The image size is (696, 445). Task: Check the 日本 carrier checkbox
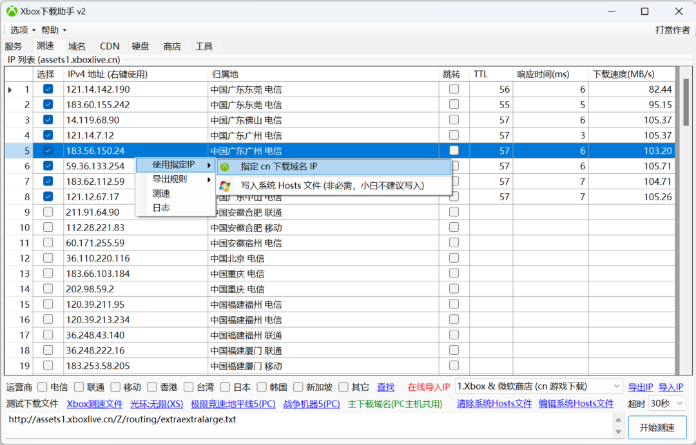point(225,387)
